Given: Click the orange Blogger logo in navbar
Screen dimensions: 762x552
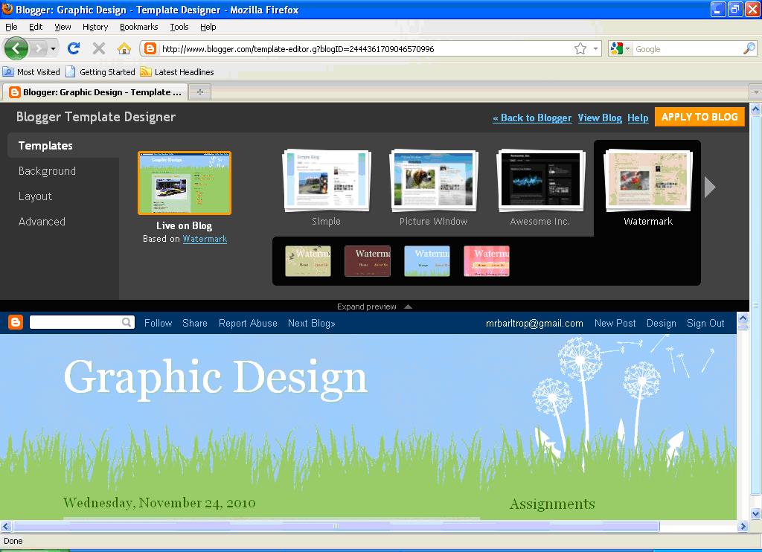Looking at the screenshot, I should pyautogui.click(x=16, y=322).
